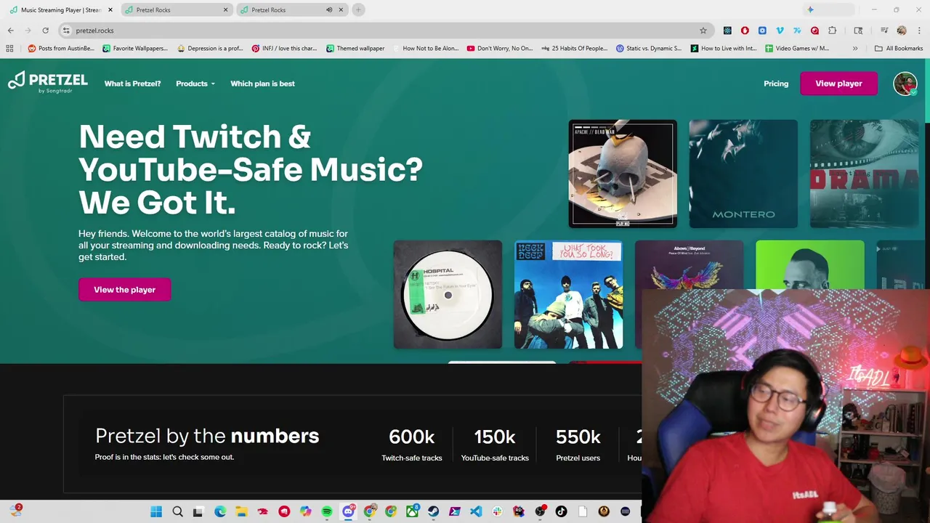
Task: Open File Explorer from the taskbar
Action: click(241, 511)
